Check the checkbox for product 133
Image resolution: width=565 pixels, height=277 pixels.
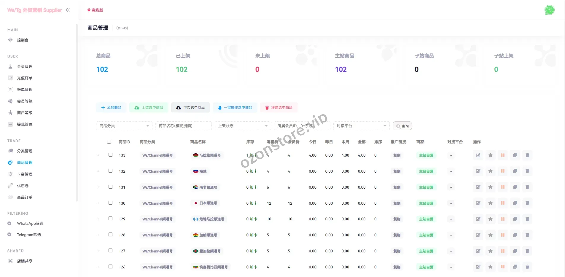pyautogui.click(x=111, y=155)
